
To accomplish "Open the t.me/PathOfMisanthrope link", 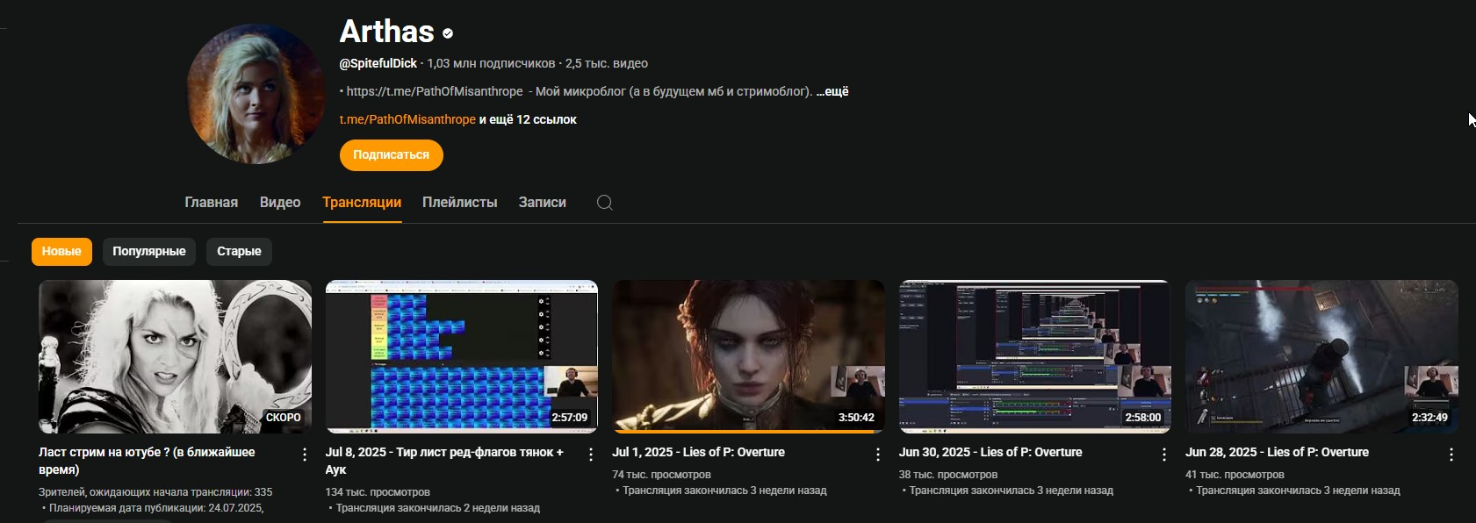I will click(407, 119).
